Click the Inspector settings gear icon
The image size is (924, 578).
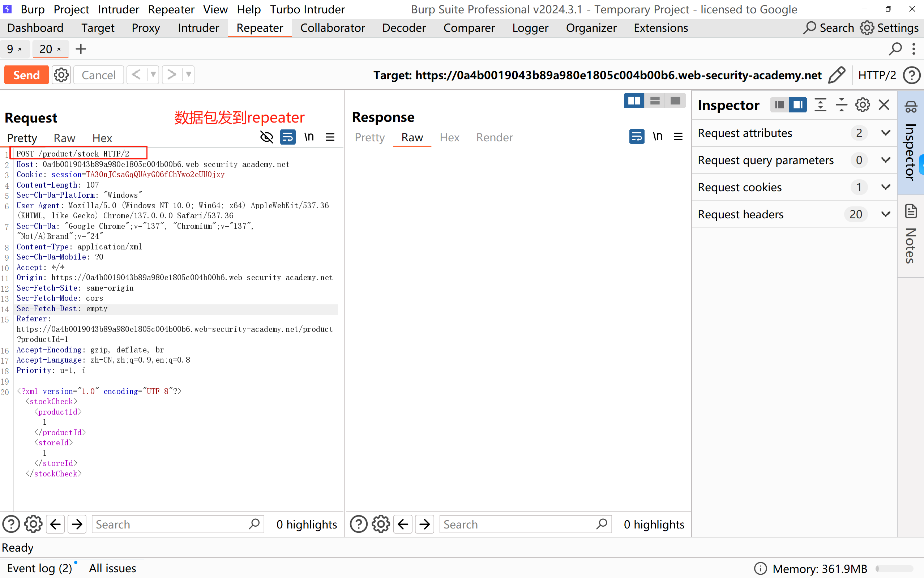click(x=863, y=105)
